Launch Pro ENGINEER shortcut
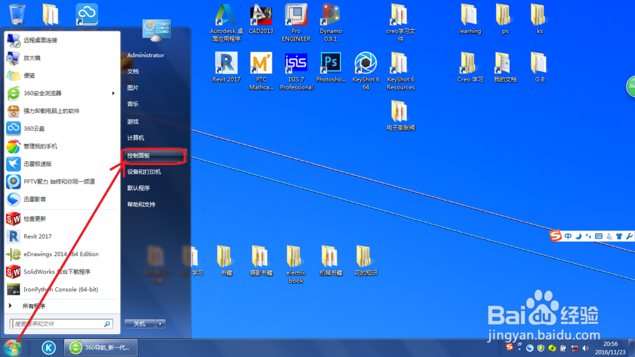635x357 pixels. pos(296,23)
